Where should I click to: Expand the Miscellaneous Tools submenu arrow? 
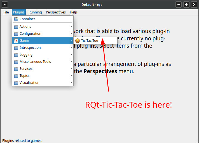71,61
